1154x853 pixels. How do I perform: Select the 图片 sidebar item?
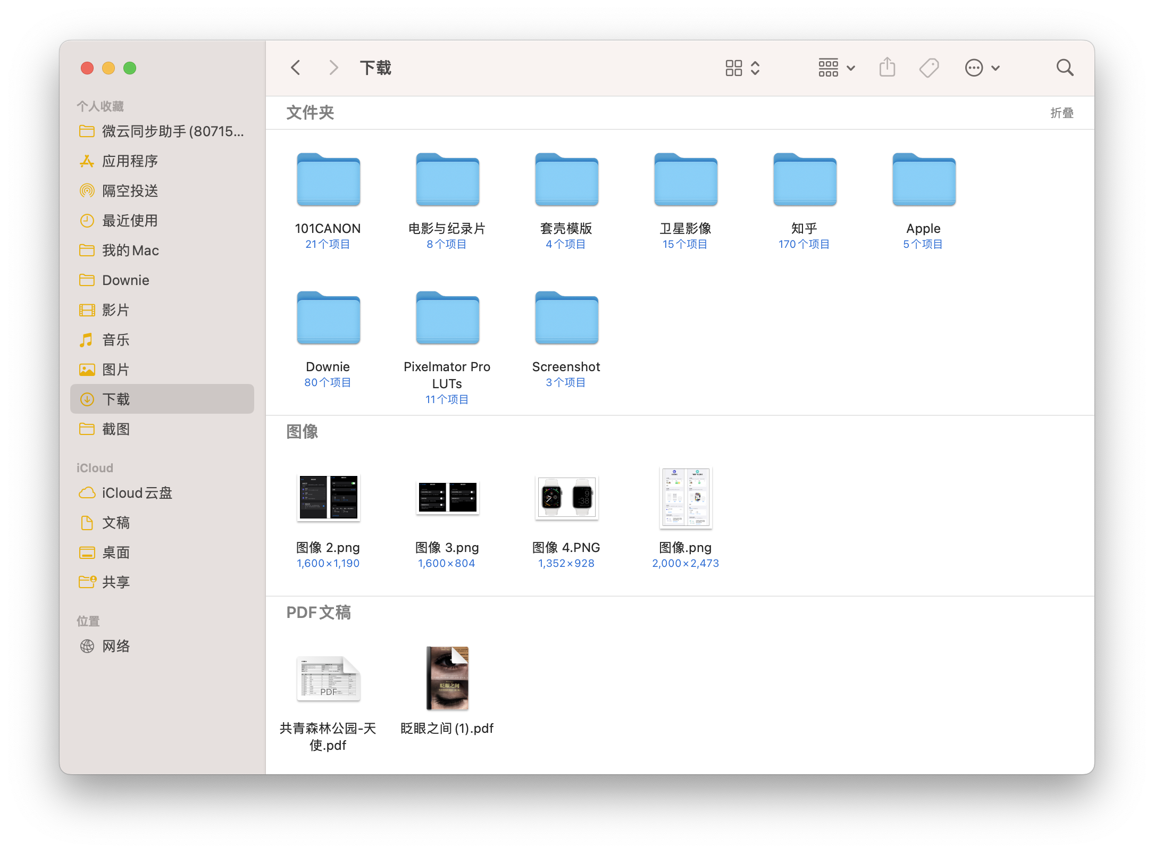(116, 369)
